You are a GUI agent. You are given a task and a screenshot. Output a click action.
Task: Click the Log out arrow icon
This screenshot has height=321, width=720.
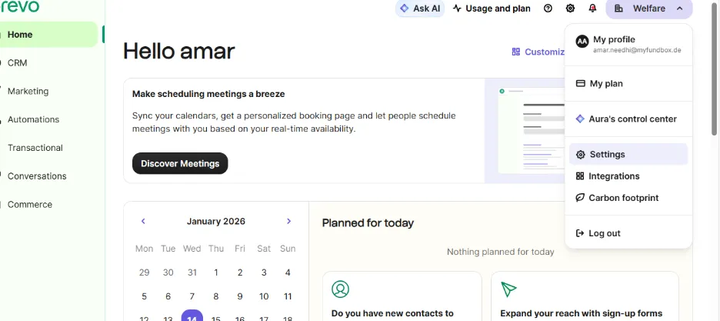[580, 233]
